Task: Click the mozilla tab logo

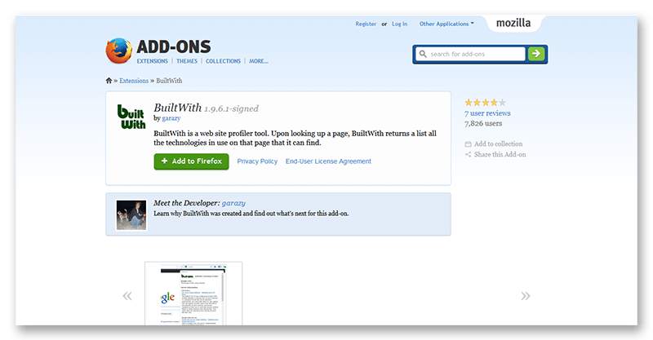Action: 513,23
